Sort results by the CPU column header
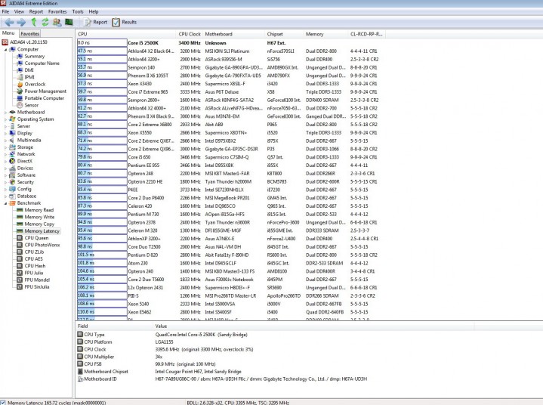The image size is (543, 405). (126, 34)
